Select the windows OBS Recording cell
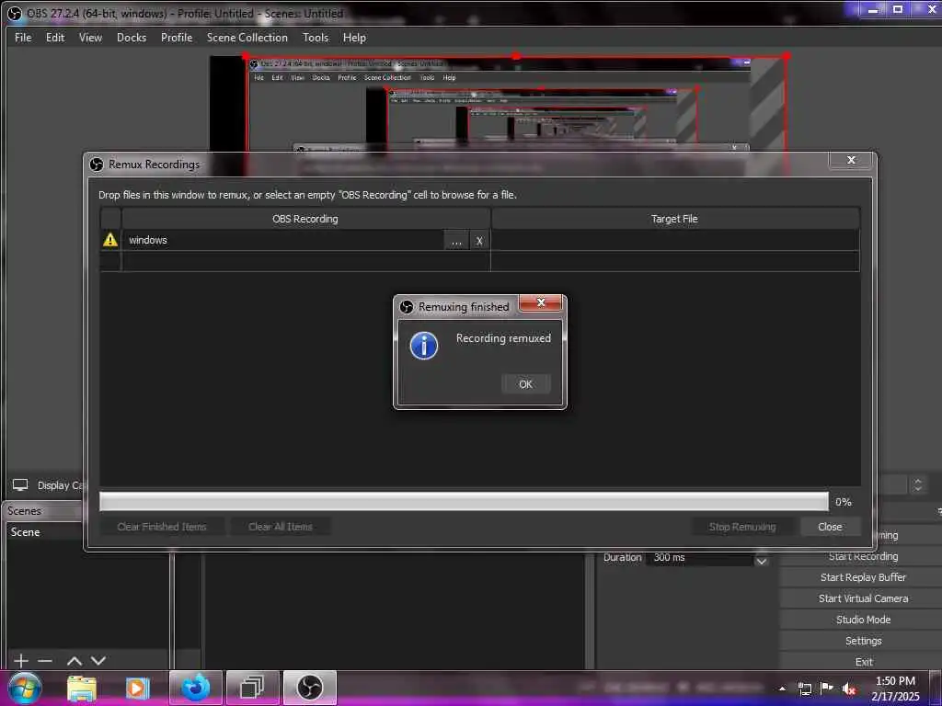 pyautogui.click(x=282, y=240)
